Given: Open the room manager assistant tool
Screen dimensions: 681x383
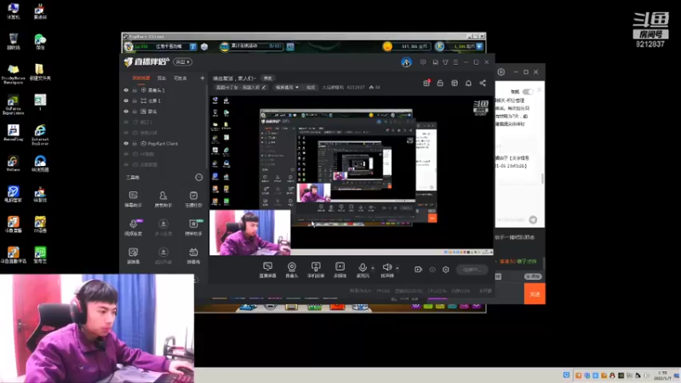Looking at the screenshot, I should coord(163,199).
